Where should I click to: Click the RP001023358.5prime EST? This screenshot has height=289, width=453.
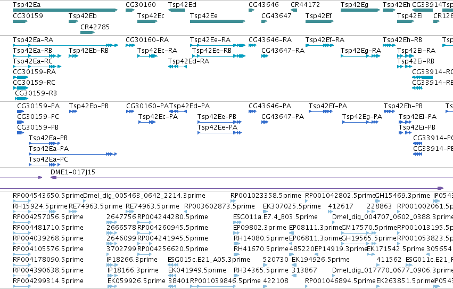tap(233, 202)
